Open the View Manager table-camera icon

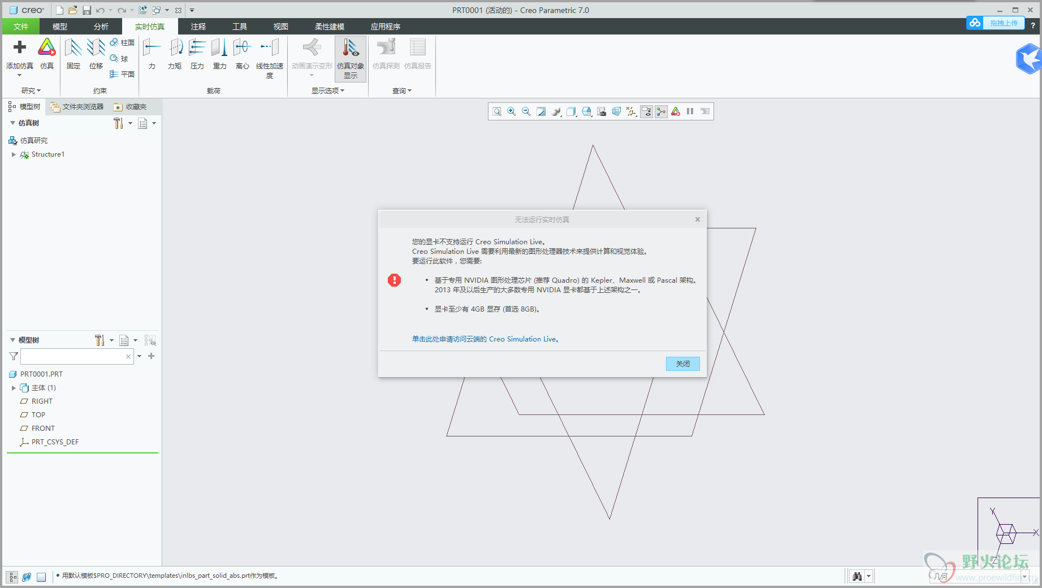point(602,111)
